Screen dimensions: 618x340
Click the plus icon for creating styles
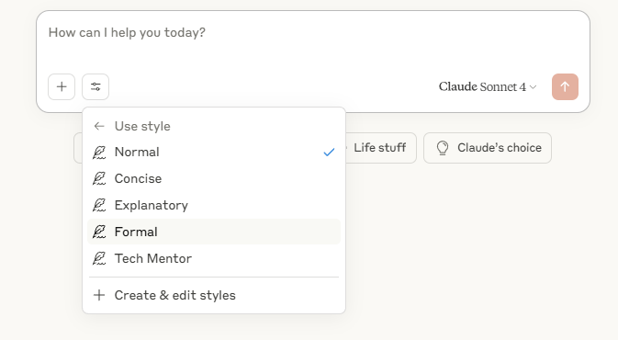pyautogui.click(x=99, y=295)
